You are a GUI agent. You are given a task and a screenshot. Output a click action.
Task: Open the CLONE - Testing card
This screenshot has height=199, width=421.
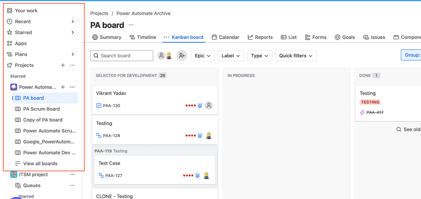click(155, 194)
